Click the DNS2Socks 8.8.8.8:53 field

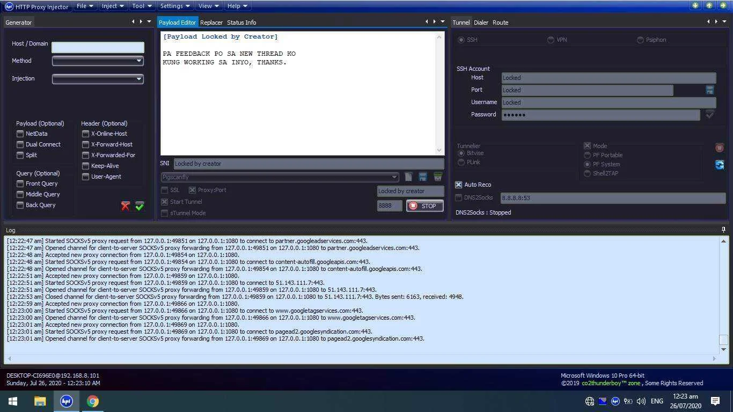613,198
